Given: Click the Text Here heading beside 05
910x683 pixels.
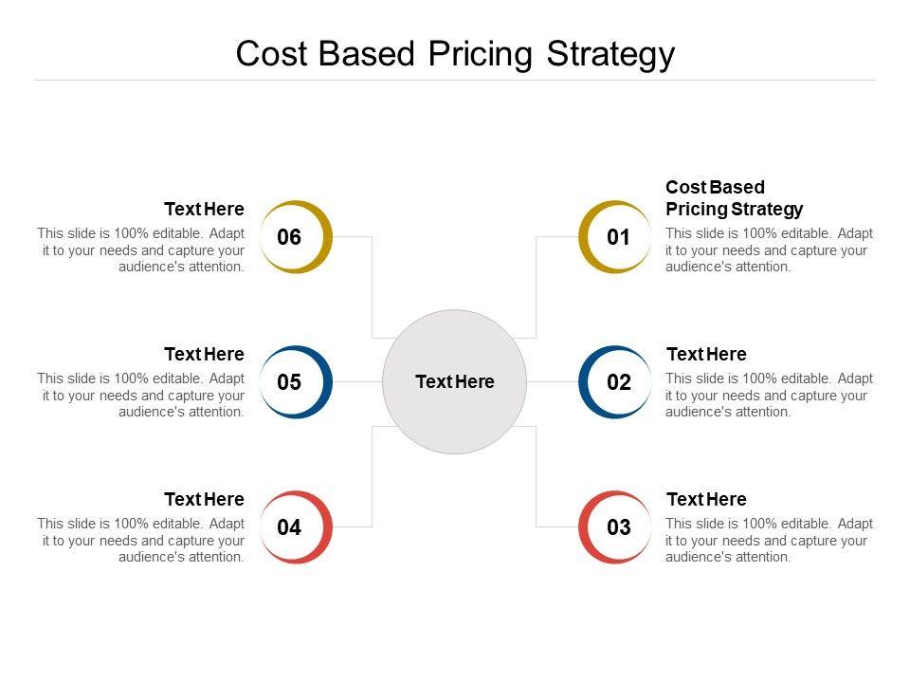Looking at the screenshot, I should point(204,355).
